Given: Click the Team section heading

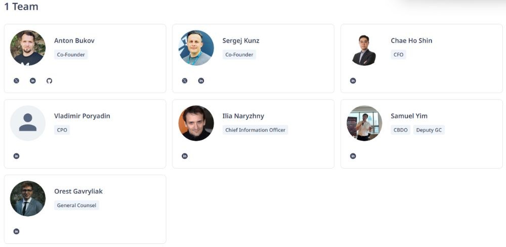Looking at the screenshot, I should point(21,7).
